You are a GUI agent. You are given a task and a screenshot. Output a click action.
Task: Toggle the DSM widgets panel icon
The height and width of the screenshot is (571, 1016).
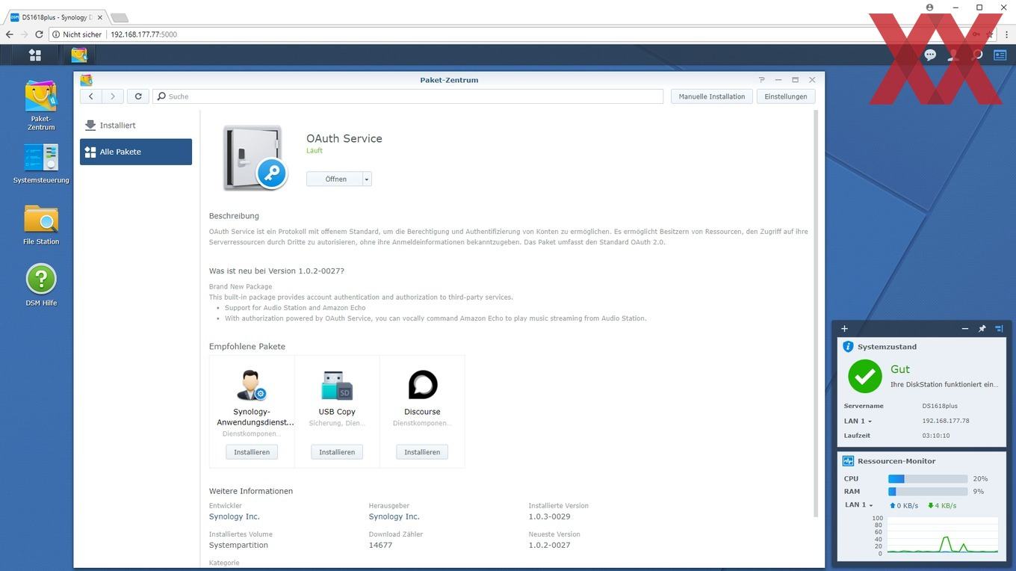(x=1000, y=55)
